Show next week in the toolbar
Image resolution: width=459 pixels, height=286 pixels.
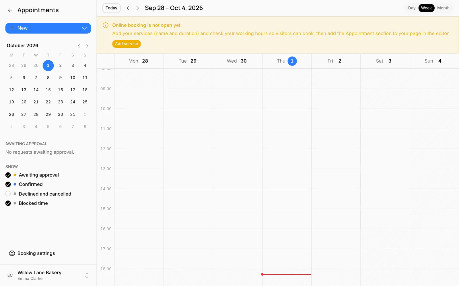tap(138, 8)
